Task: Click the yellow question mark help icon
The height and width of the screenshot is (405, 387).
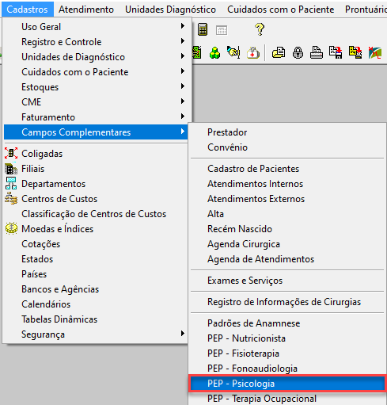Action: [x=260, y=29]
